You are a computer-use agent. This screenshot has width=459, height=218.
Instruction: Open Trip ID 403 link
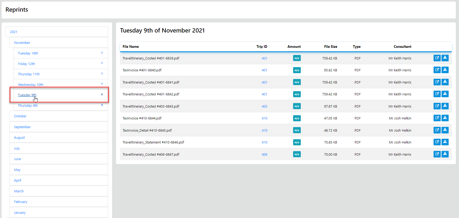pyautogui.click(x=264, y=106)
